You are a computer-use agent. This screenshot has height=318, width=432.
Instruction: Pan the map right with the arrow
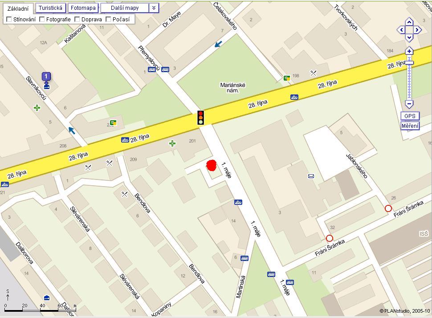417,30
